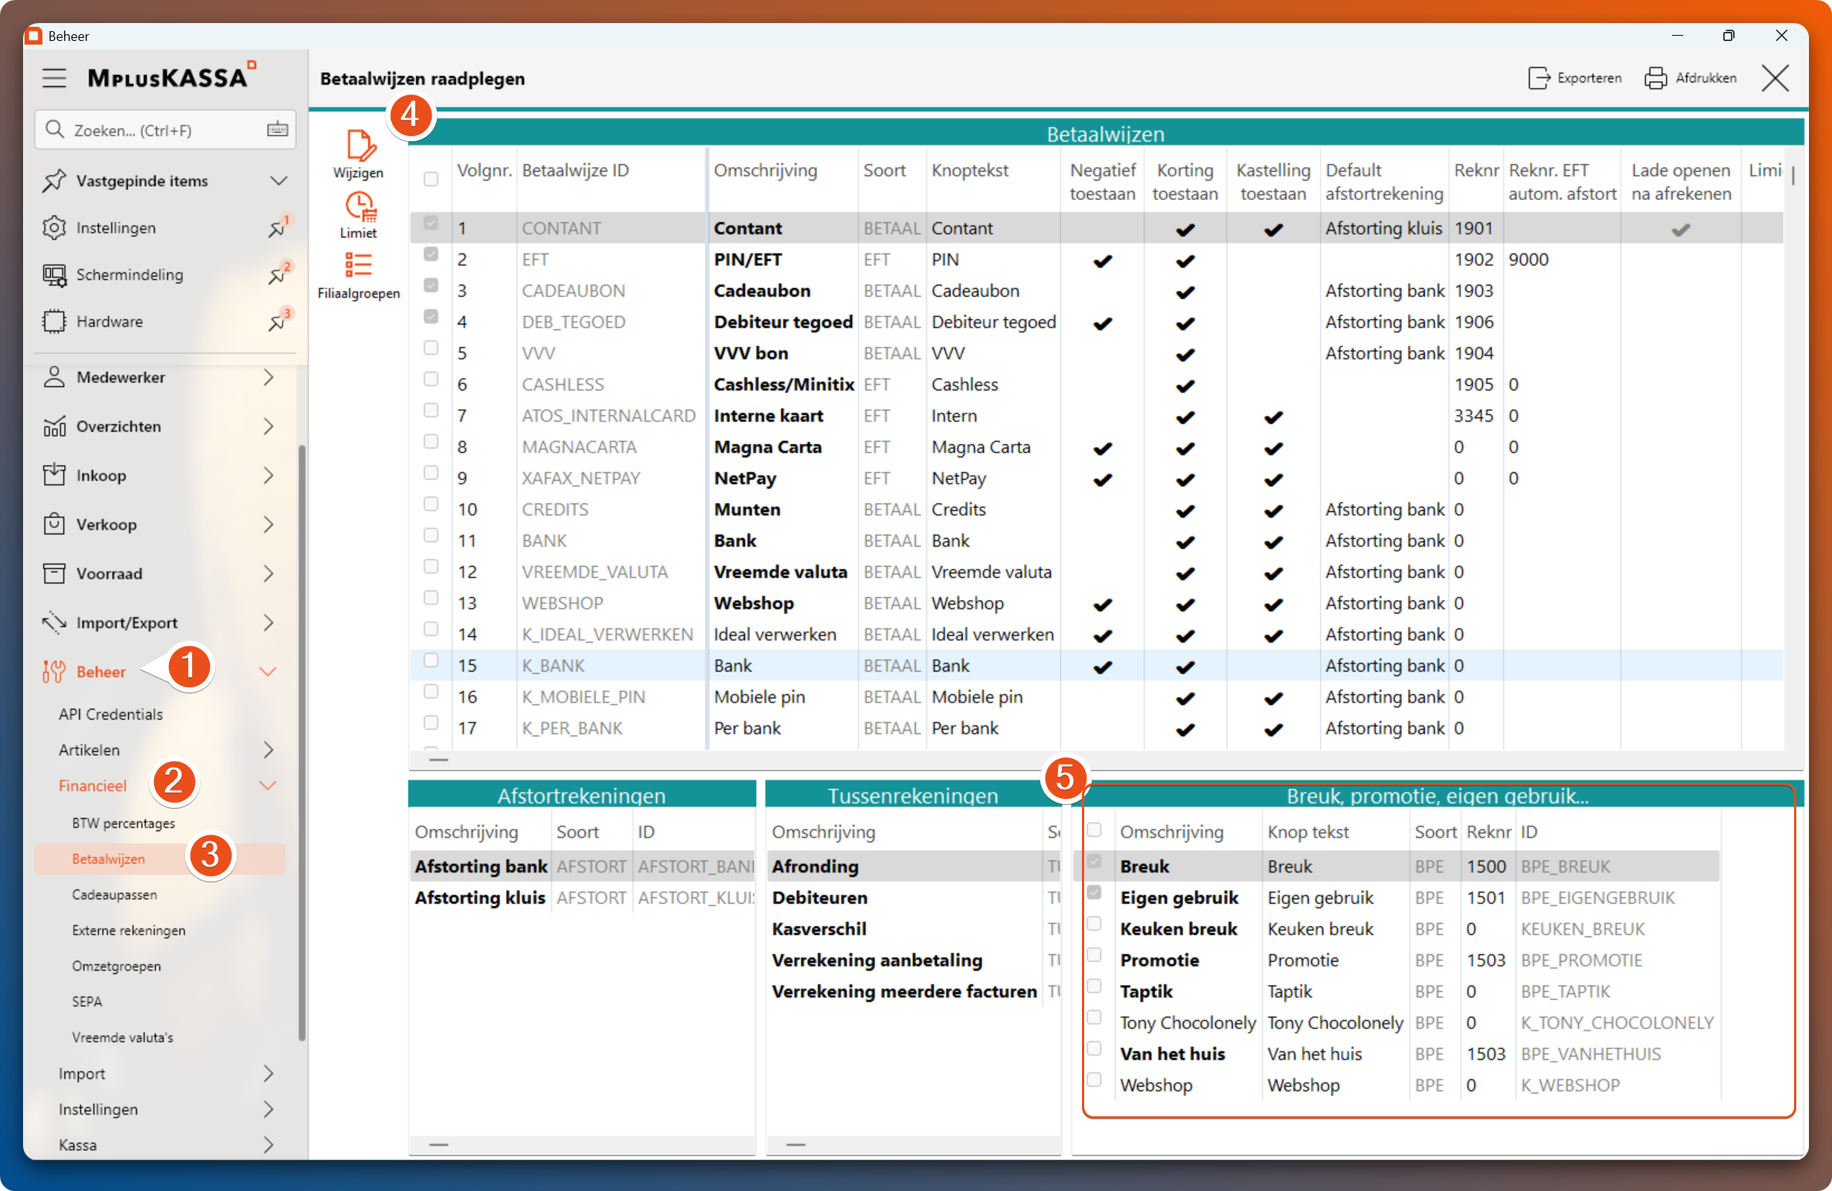Expand the Medewerker menu chevron
1832x1191 pixels.
(268, 377)
